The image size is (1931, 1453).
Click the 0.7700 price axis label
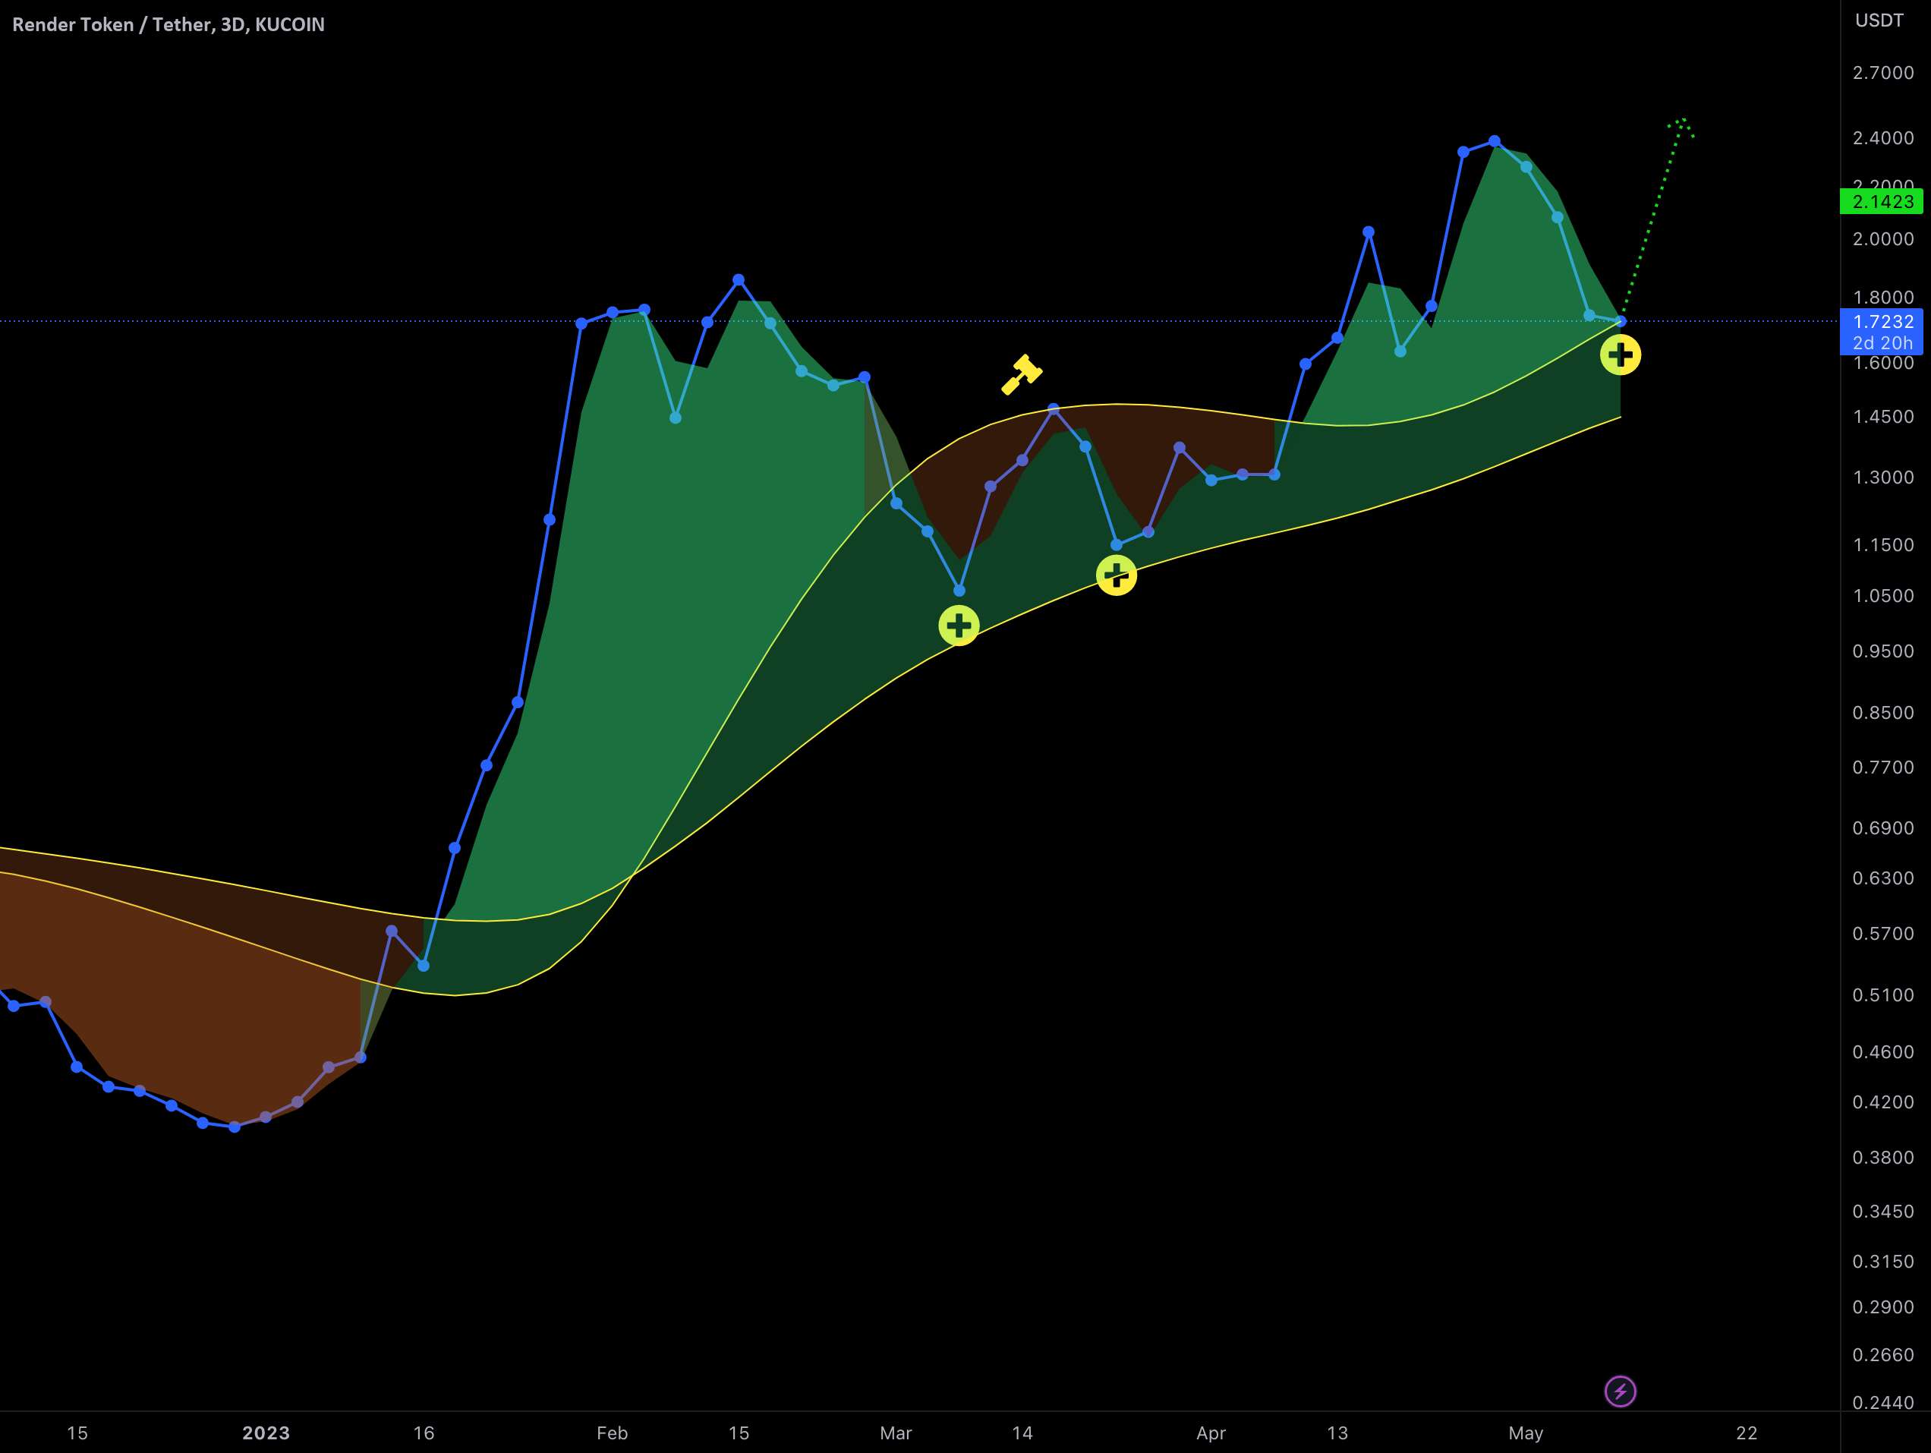1883,767
